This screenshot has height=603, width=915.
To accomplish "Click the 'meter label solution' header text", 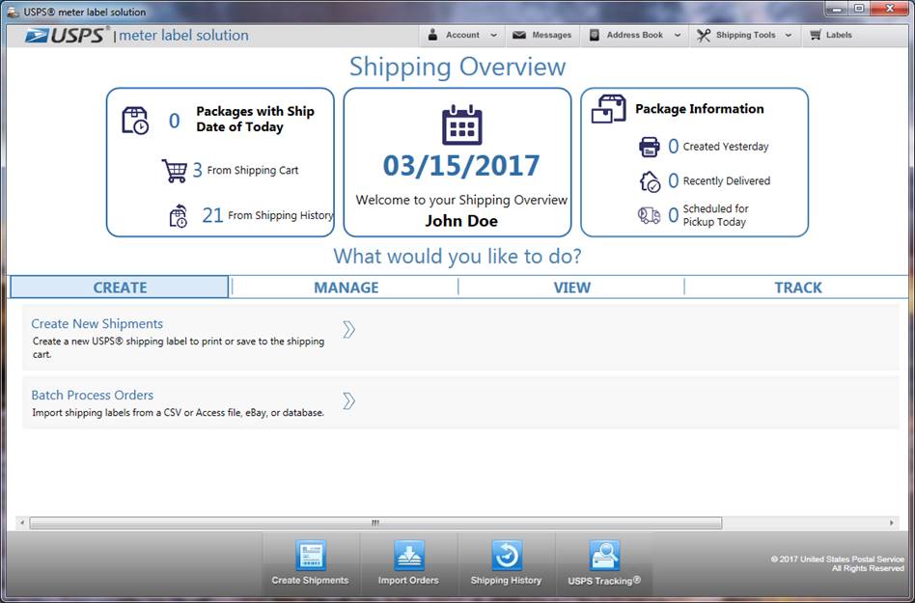I will 183,36.
